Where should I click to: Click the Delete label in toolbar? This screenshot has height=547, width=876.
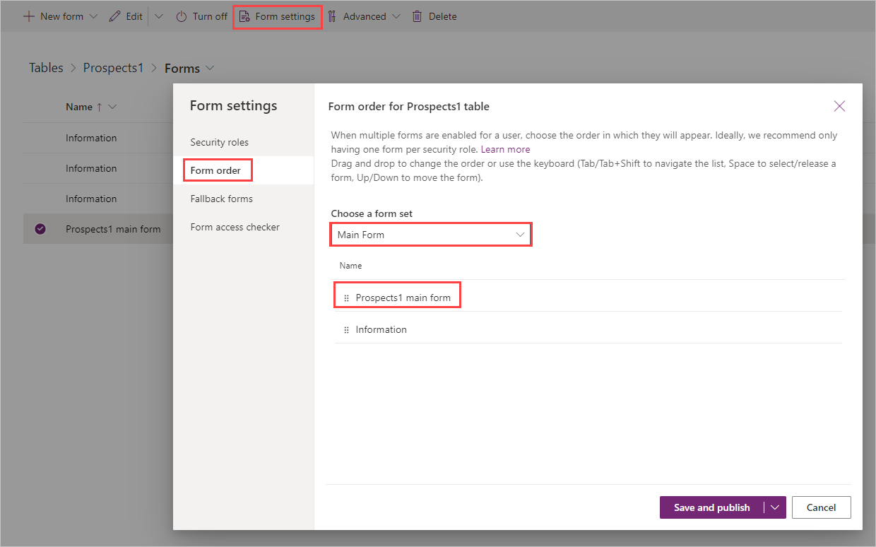pyautogui.click(x=443, y=16)
